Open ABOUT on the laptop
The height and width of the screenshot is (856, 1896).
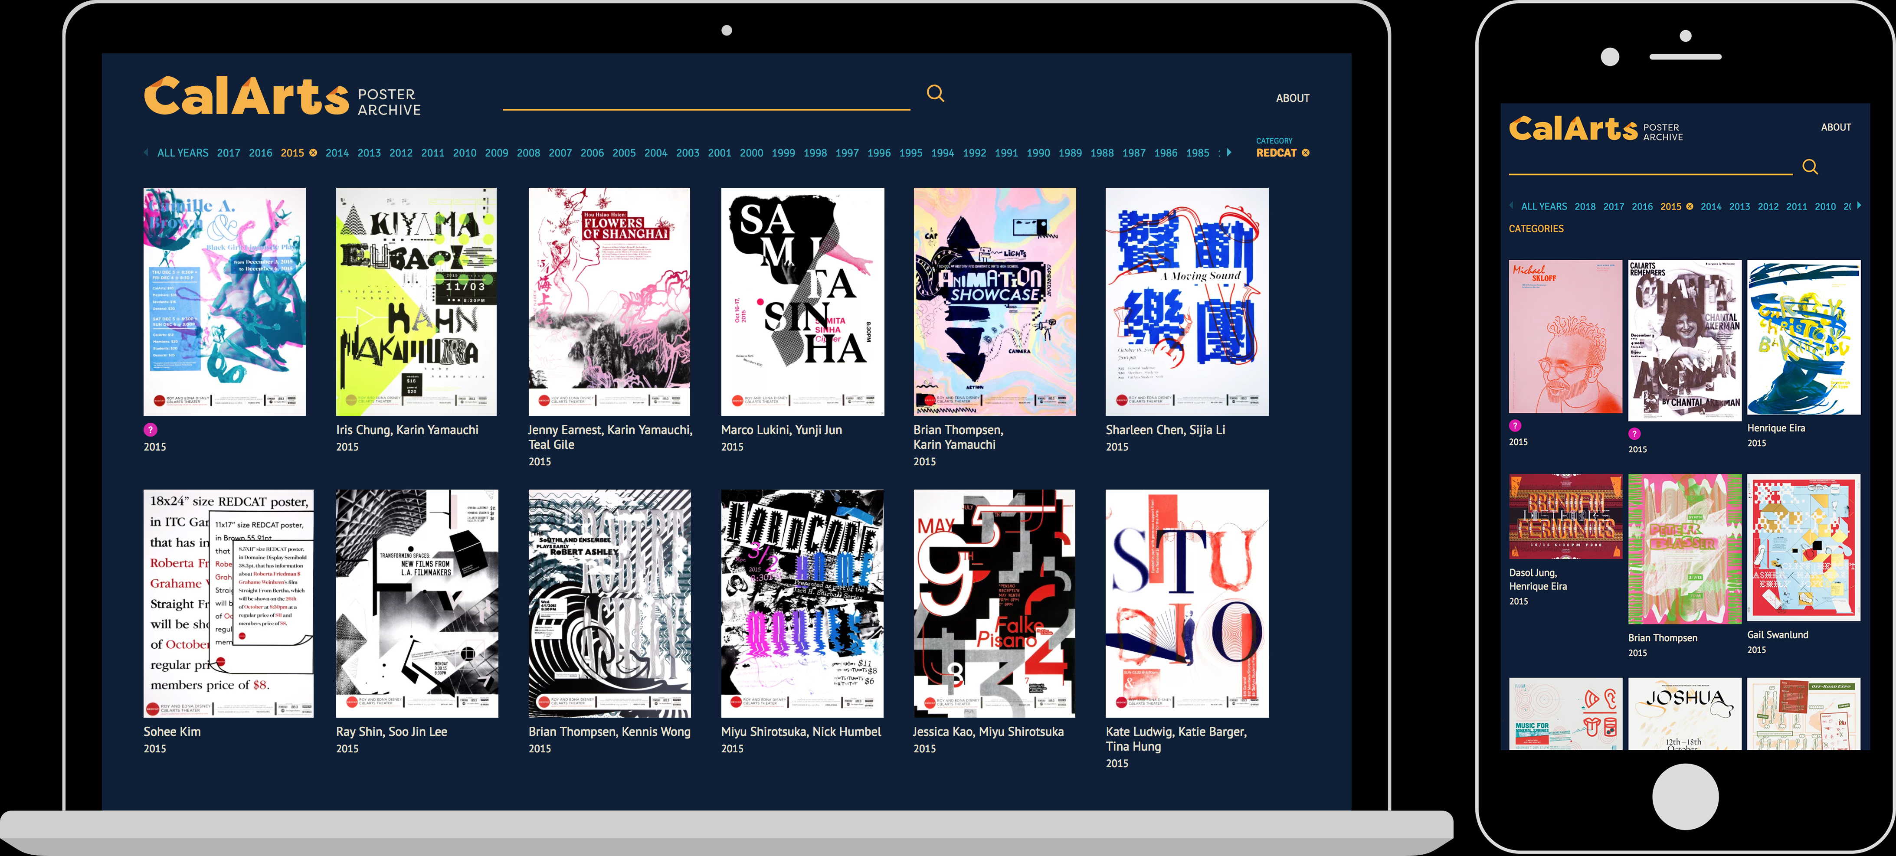point(1293,98)
